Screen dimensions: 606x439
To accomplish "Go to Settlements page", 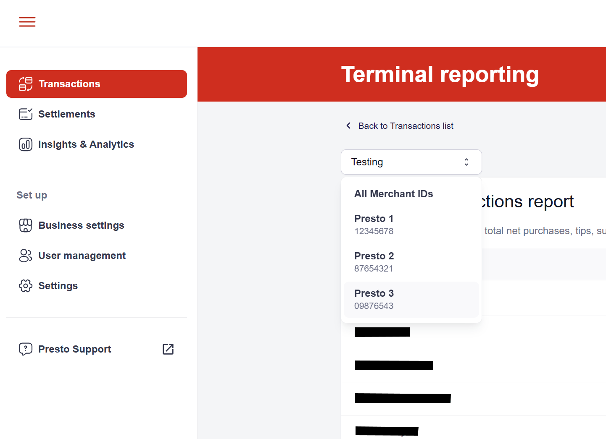I will pos(97,114).
